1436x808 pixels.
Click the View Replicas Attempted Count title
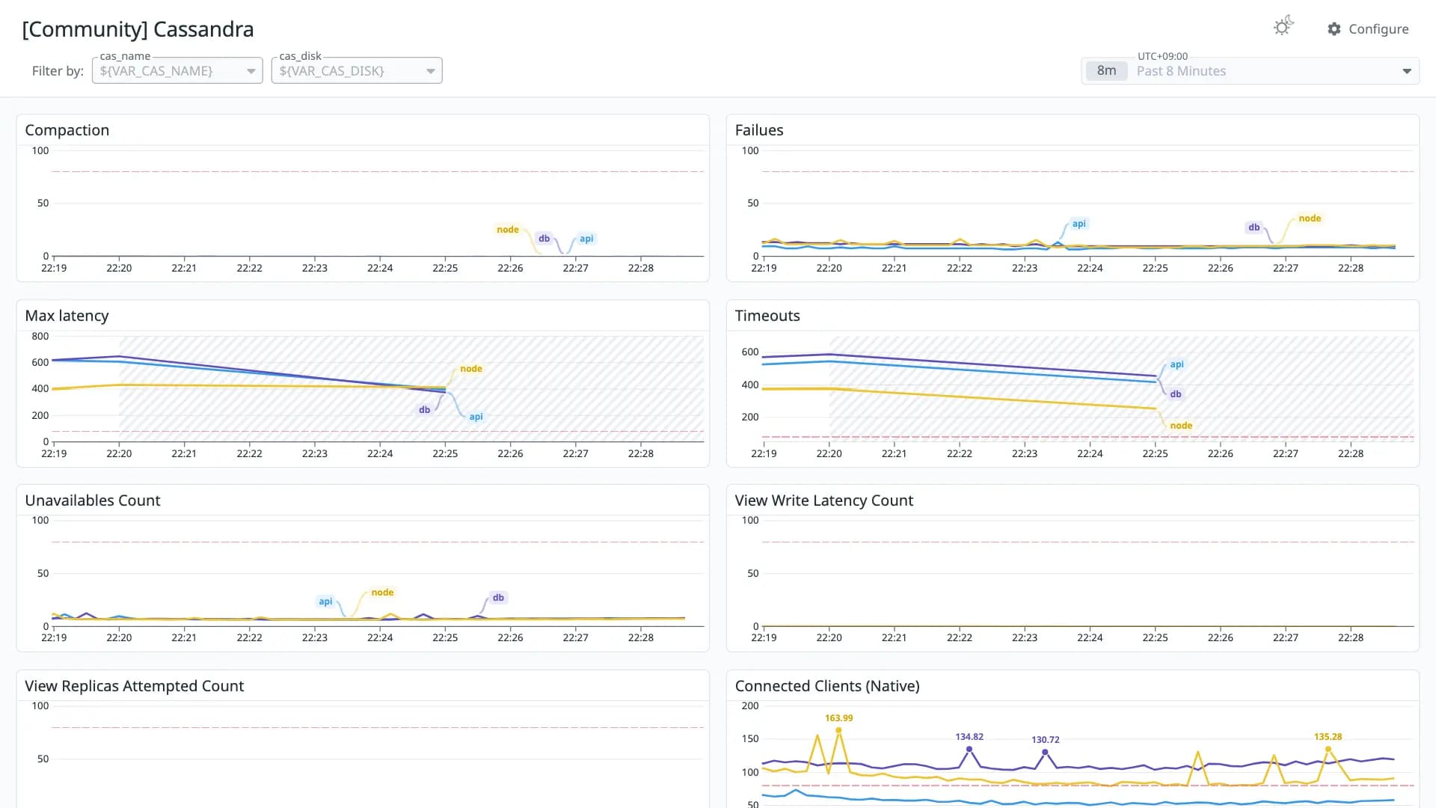[x=135, y=686]
